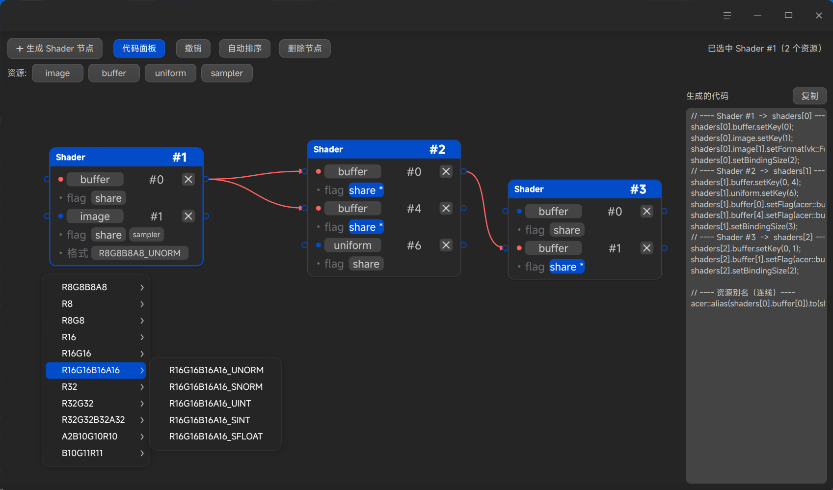Image resolution: width=833 pixels, height=490 pixels.
Task: Expand the R8G8B8A8 format submenu
Action: 96,287
